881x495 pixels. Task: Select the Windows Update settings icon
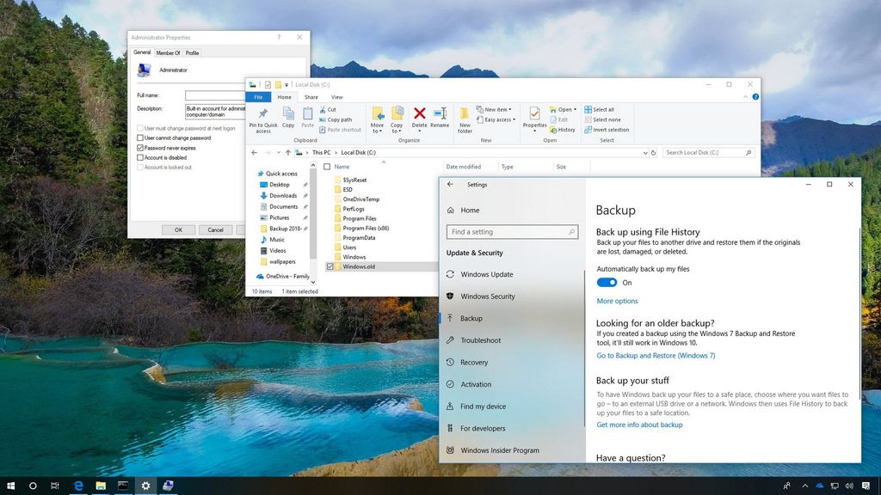tap(450, 274)
